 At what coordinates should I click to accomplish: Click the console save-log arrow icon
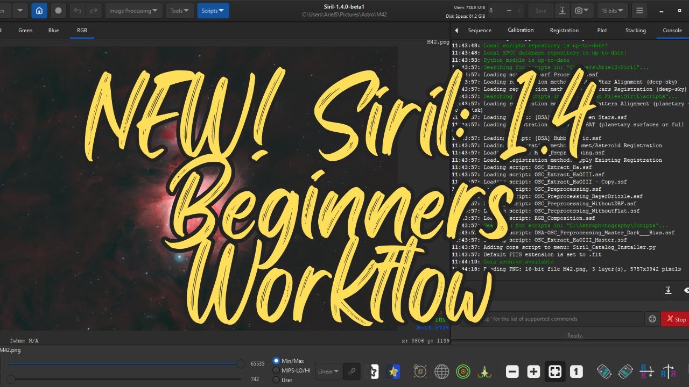pyautogui.click(x=668, y=290)
